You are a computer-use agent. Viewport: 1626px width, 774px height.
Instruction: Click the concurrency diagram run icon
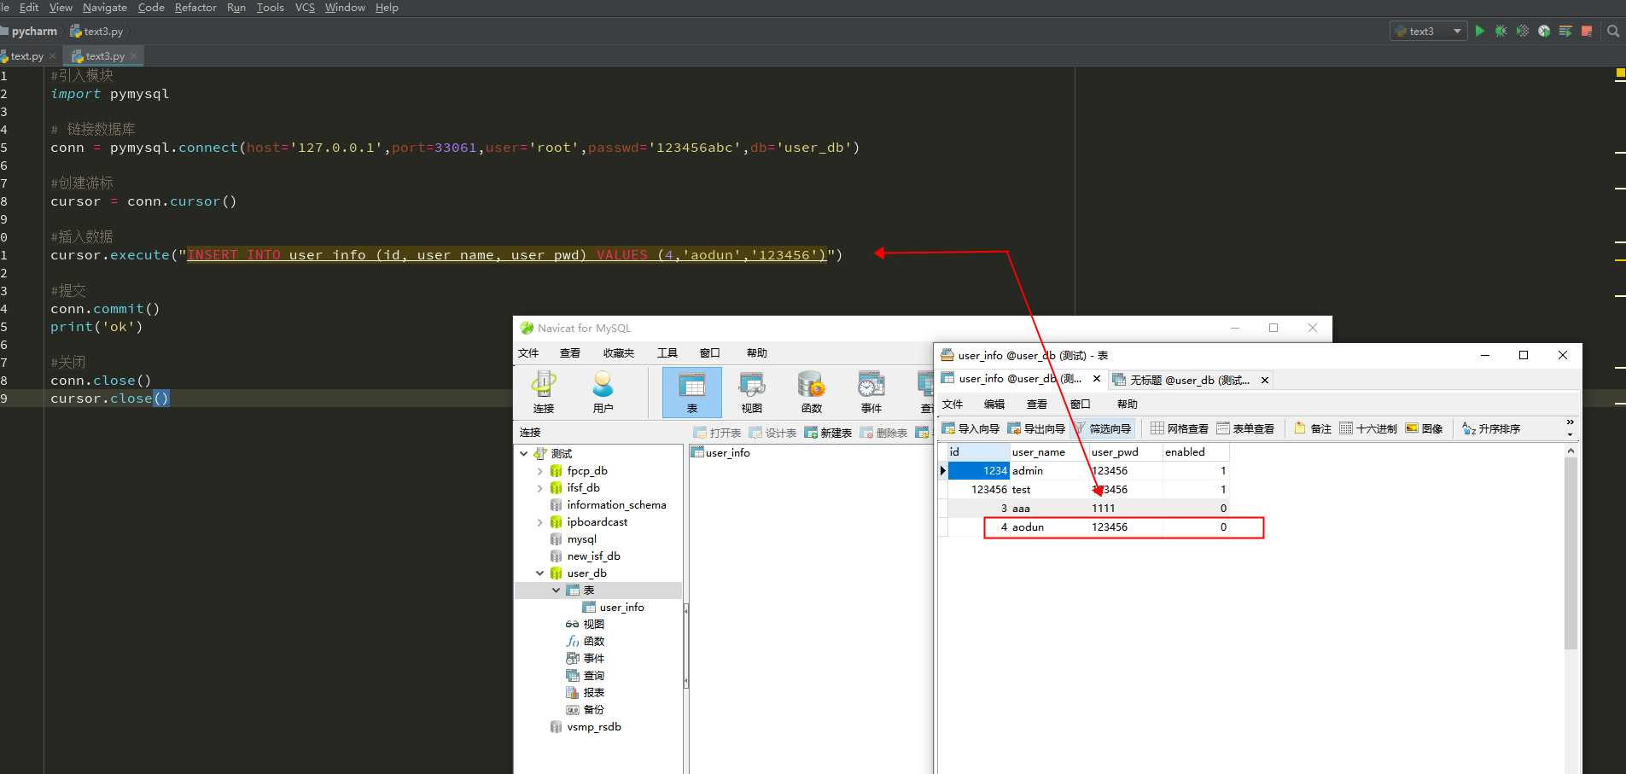point(1565,31)
